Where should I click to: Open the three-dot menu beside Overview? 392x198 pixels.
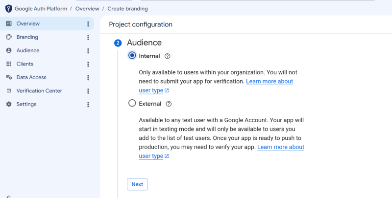coord(88,23)
